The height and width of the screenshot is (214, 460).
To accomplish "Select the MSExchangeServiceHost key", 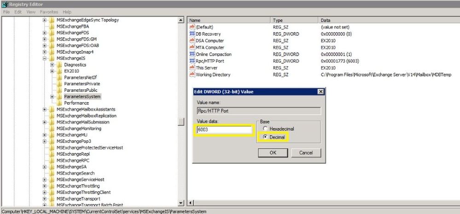I will 81,180.
